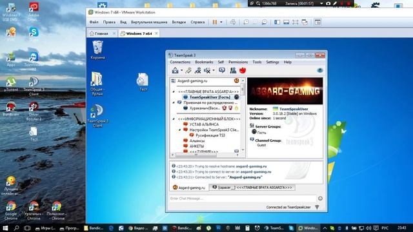Open the Contacts manager icon in TeamSpeak
This screenshot has width=413, height=232.
point(233,70)
